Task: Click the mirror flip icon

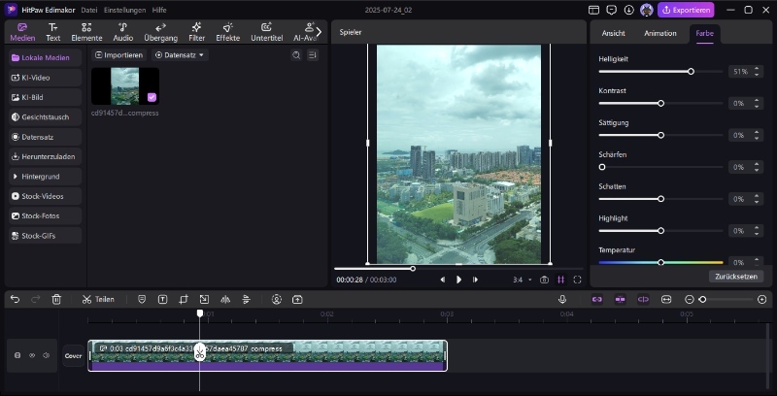Action: click(x=225, y=300)
